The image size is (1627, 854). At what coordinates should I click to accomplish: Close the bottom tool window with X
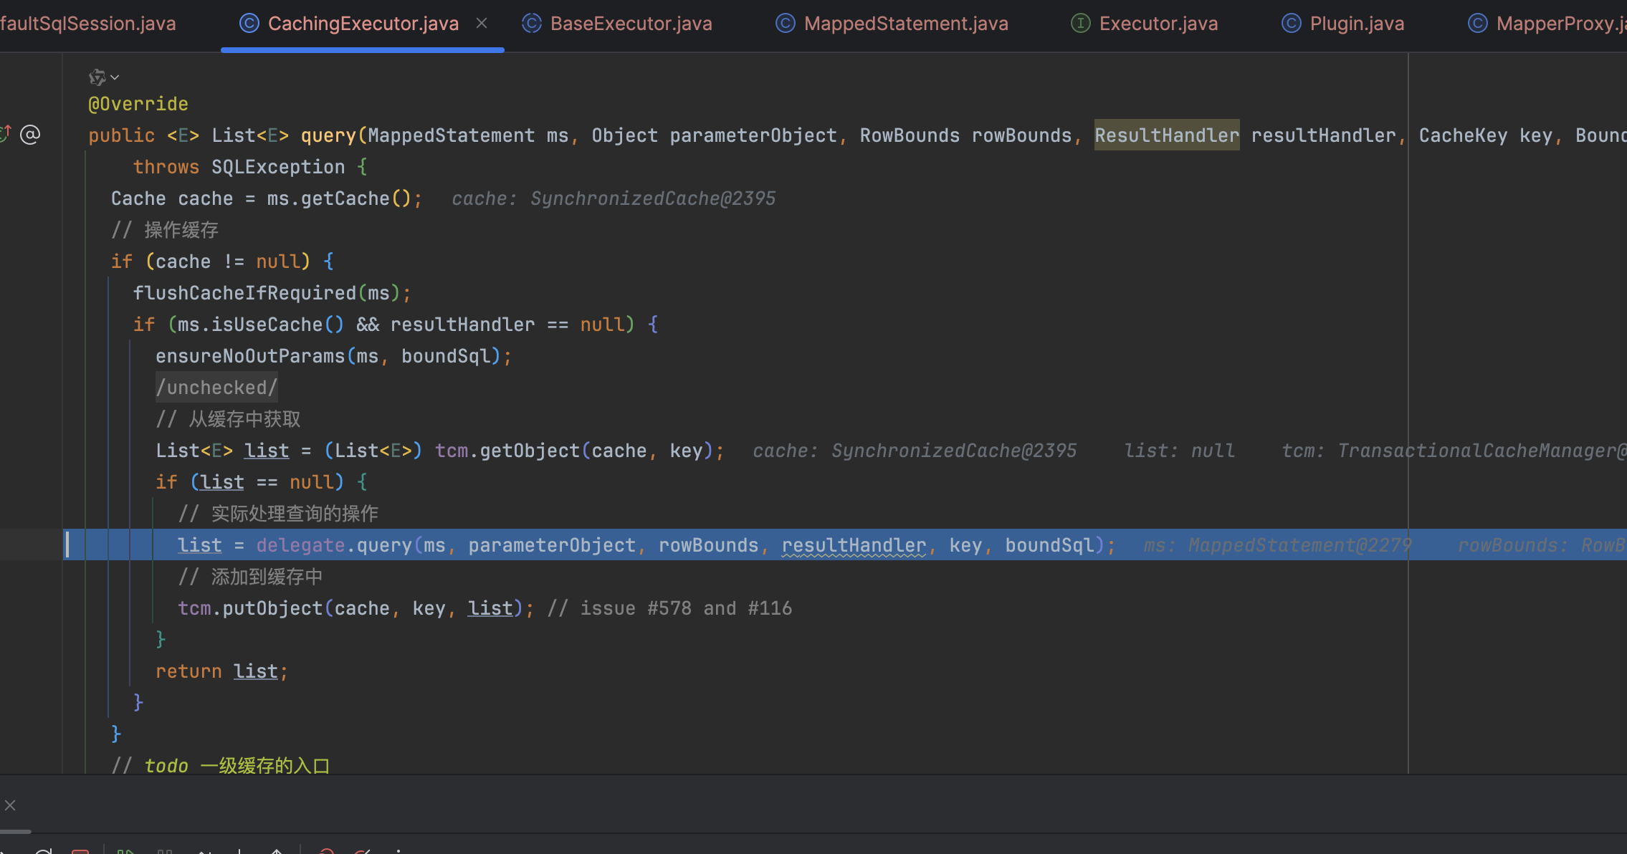[x=10, y=805]
